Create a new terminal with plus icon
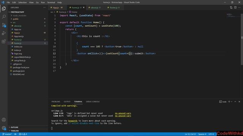The width and height of the screenshot is (243, 136). coord(229,102)
